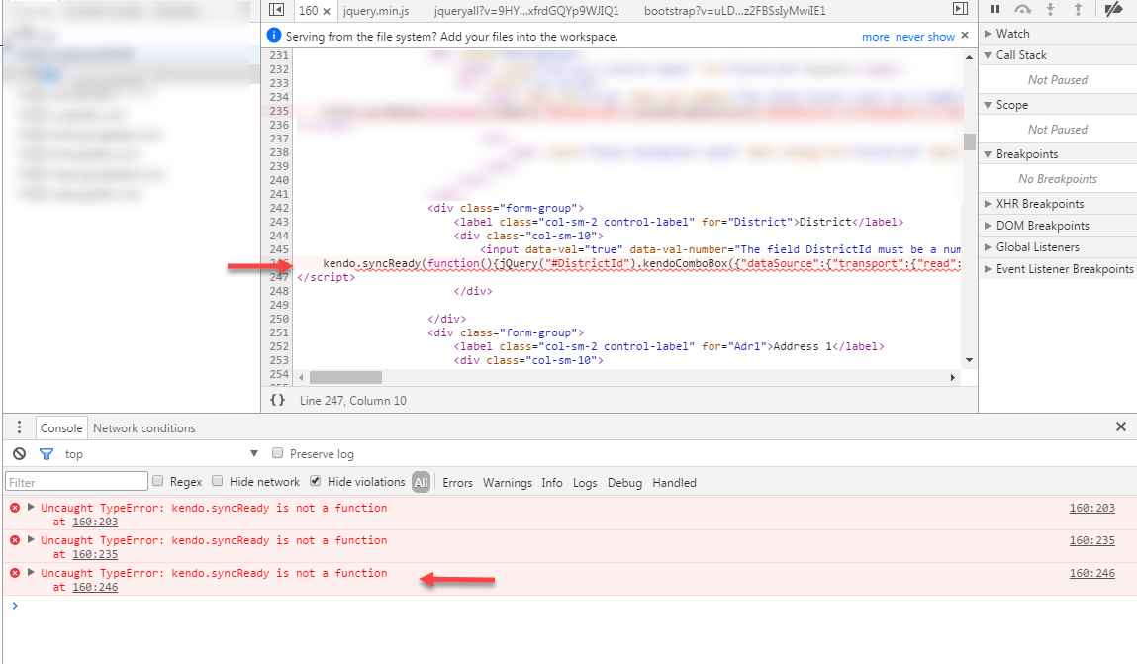Viewport: 1137px width, 664px height.
Task: Filter console by Errors
Action: click(x=457, y=482)
